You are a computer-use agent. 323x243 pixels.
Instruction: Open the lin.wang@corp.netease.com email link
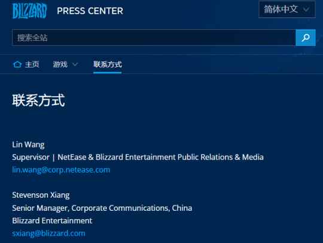click(x=61, y=170)
